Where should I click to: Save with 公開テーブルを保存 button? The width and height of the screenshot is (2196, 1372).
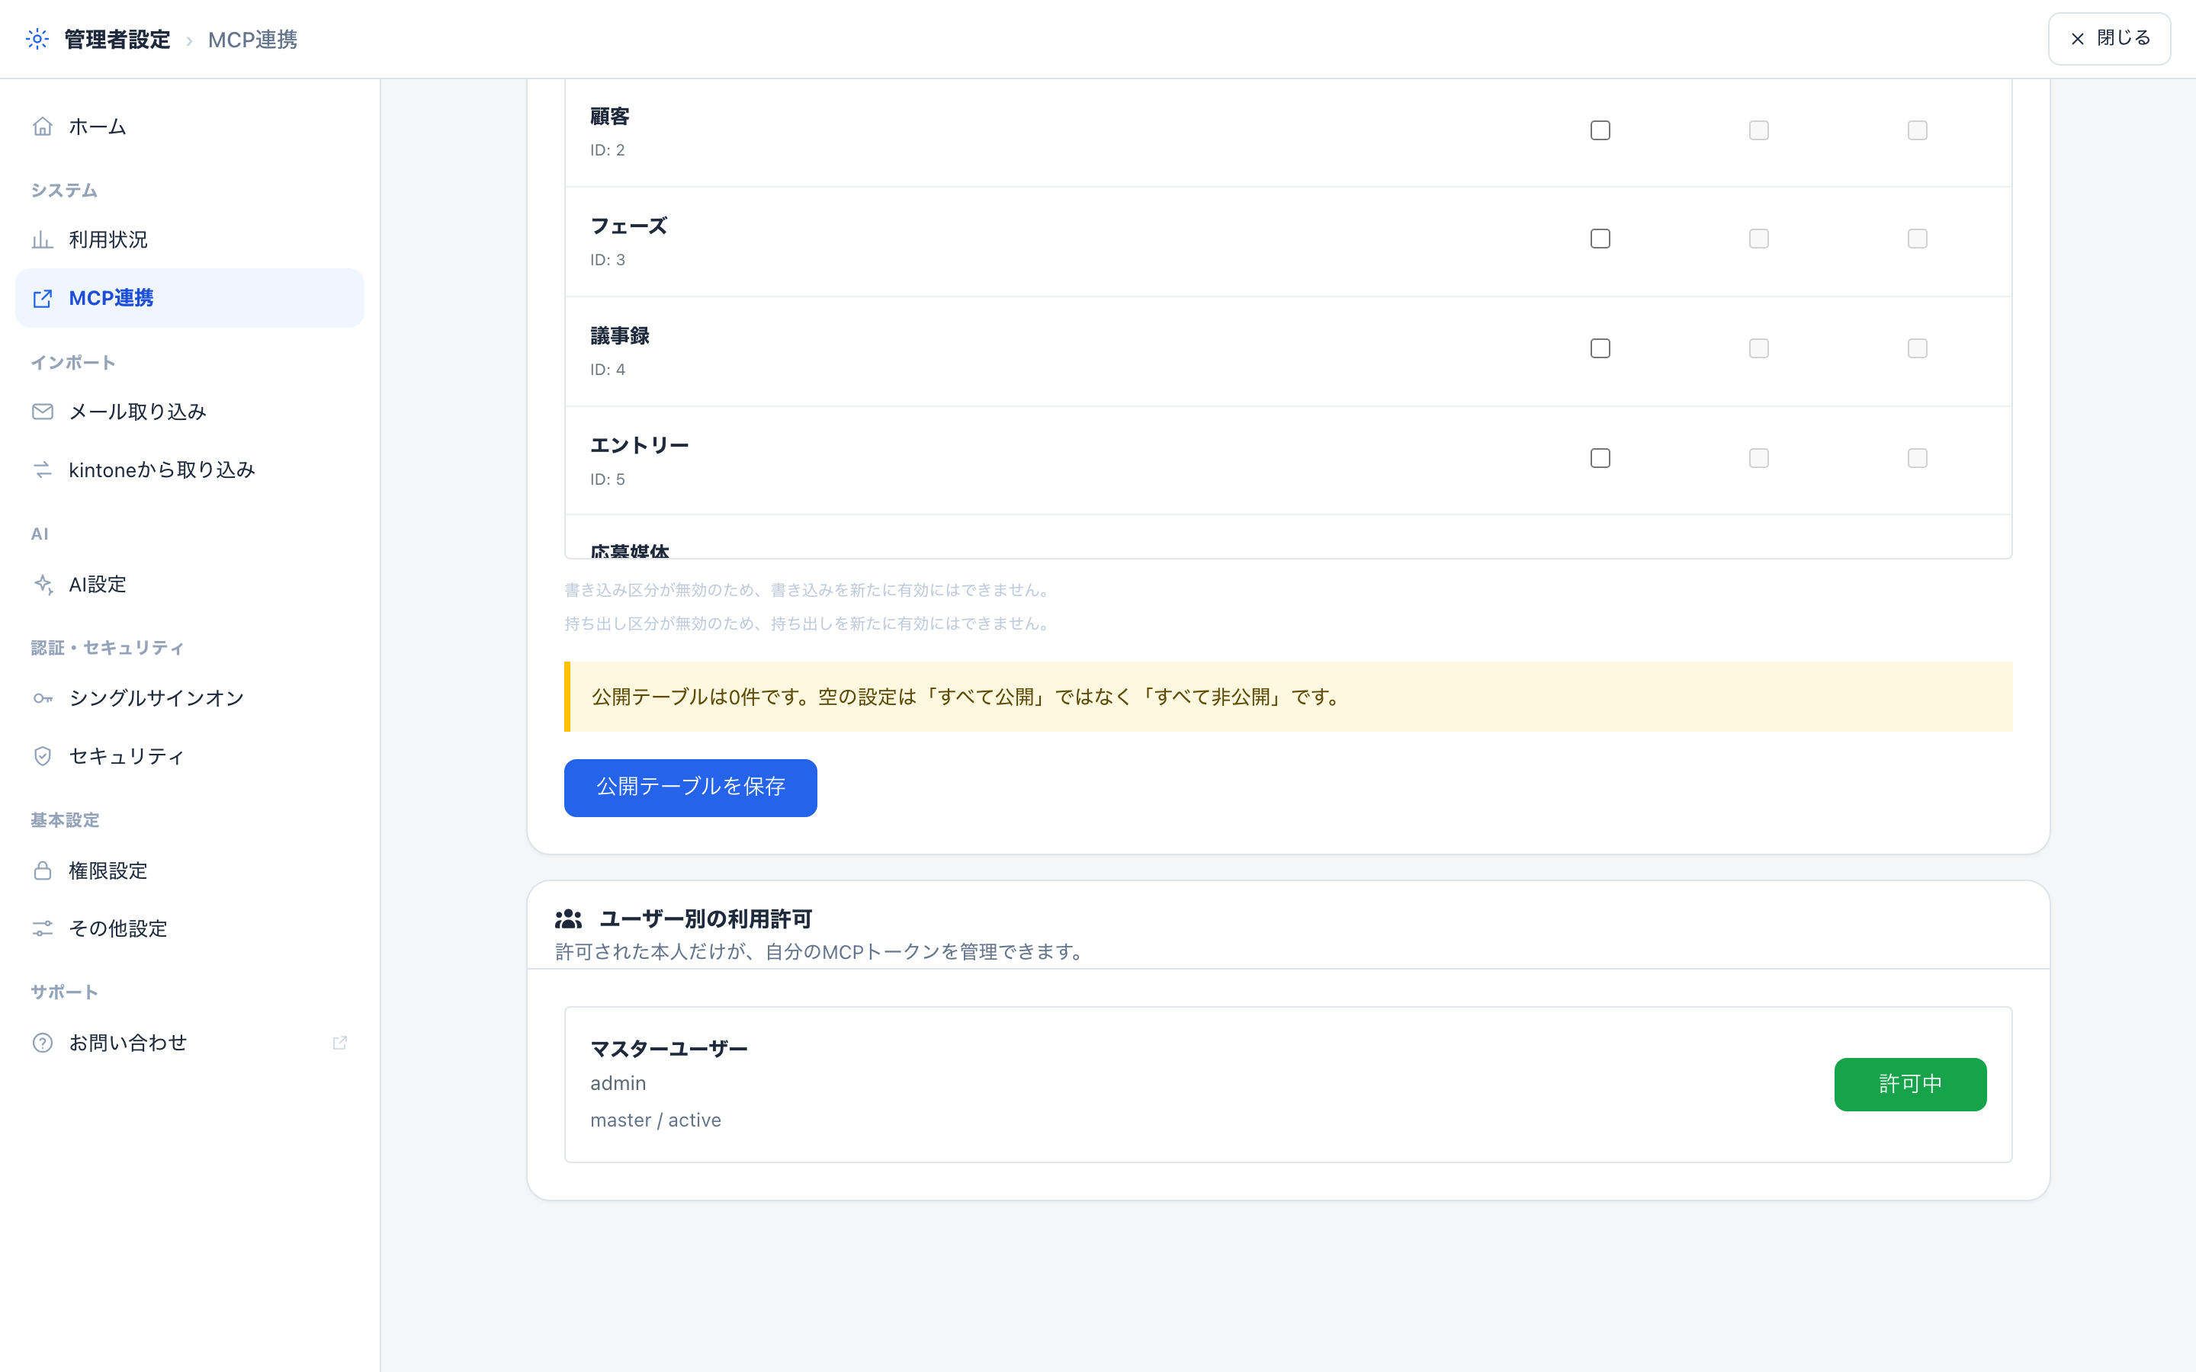691,787
